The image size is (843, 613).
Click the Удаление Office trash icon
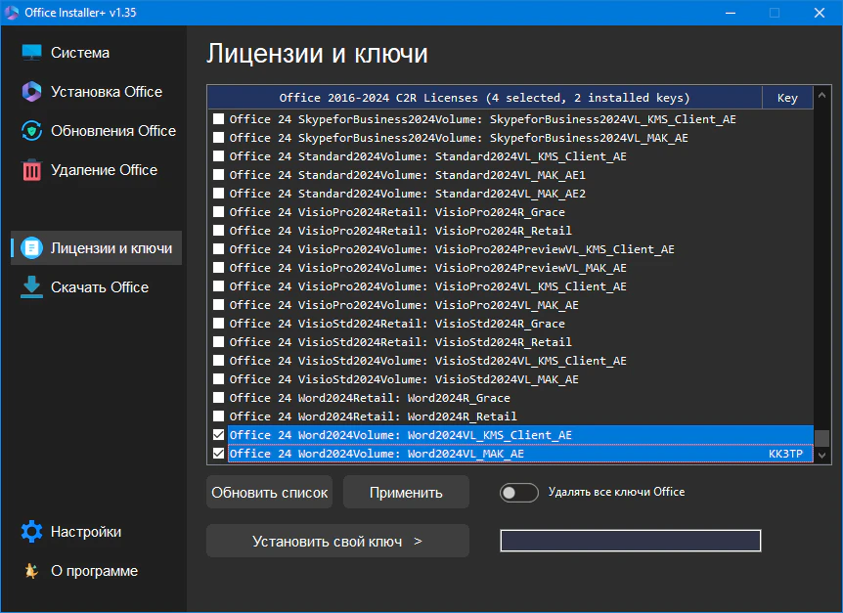[32, 170]
